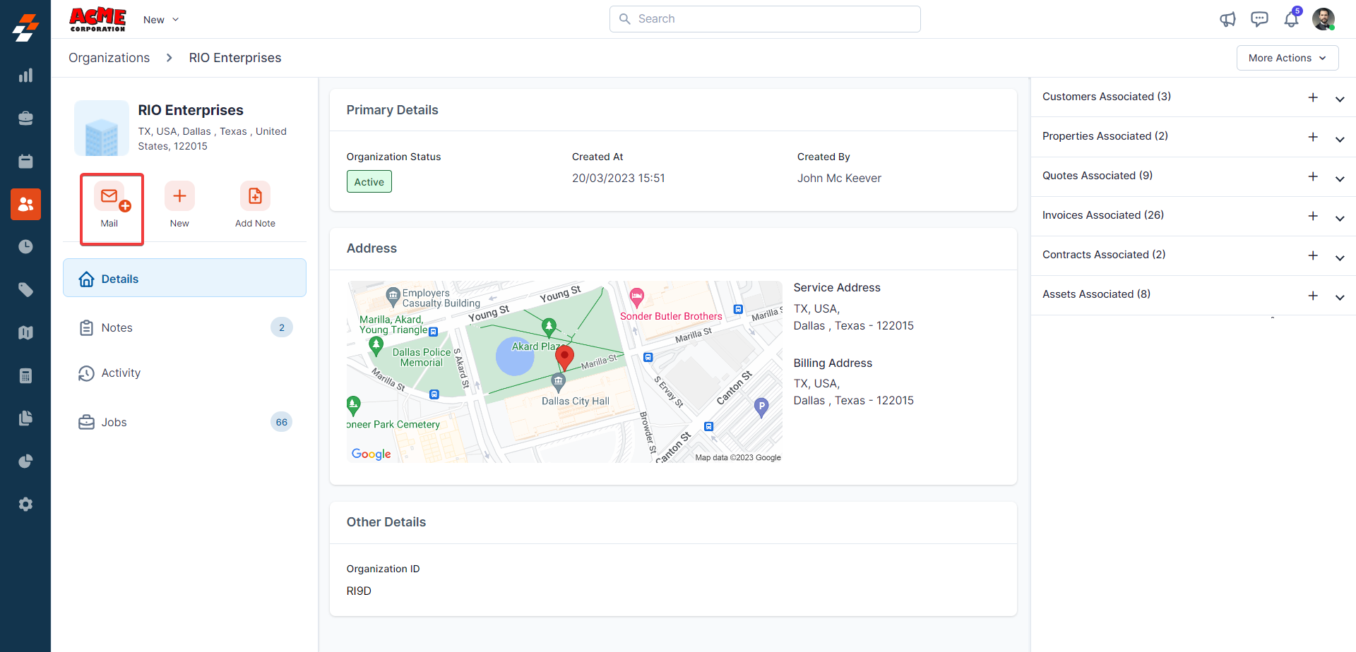
Task: Click the Mail icon button
Action: 109,197
